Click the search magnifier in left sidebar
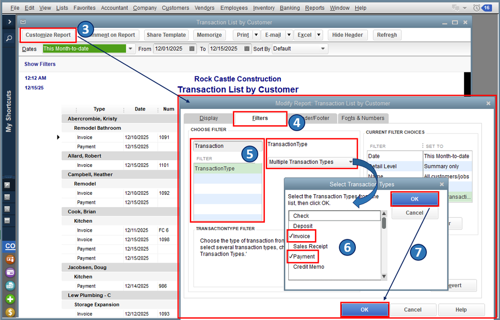This screenshot has width=500, height=320. click(9, 38)
